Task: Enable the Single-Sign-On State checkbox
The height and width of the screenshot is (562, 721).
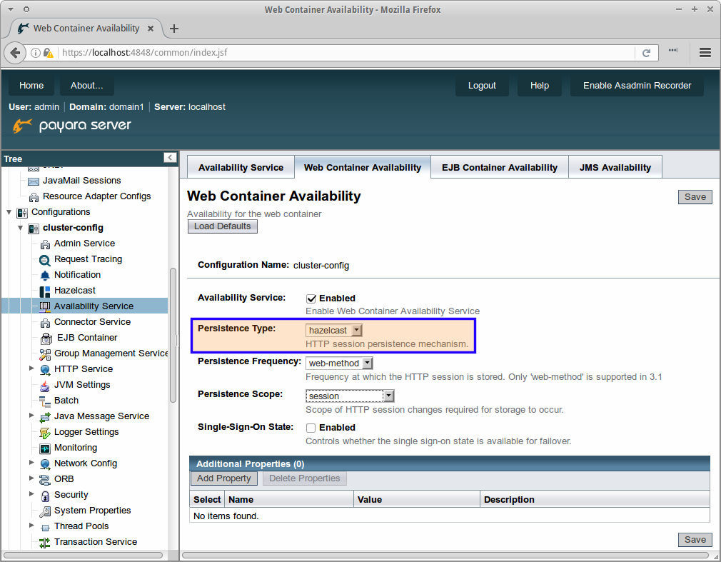Action: click(x=311, y=428)
